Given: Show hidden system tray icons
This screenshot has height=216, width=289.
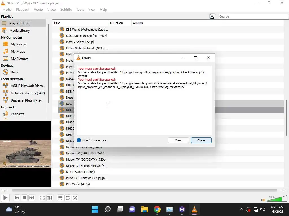Looking at the screenshot, I should pyautogui.click(x=241, y=209).
